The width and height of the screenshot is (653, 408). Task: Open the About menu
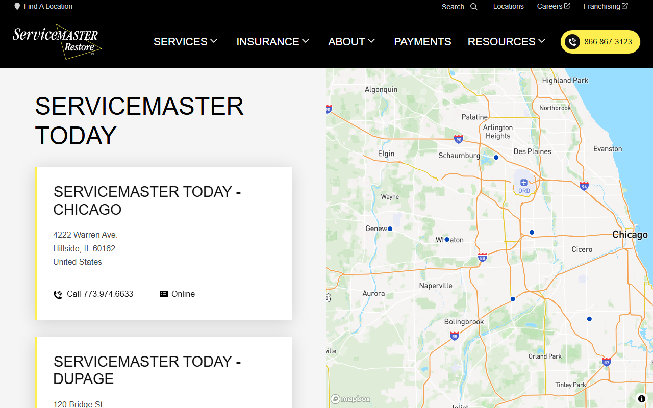[351, 42]
